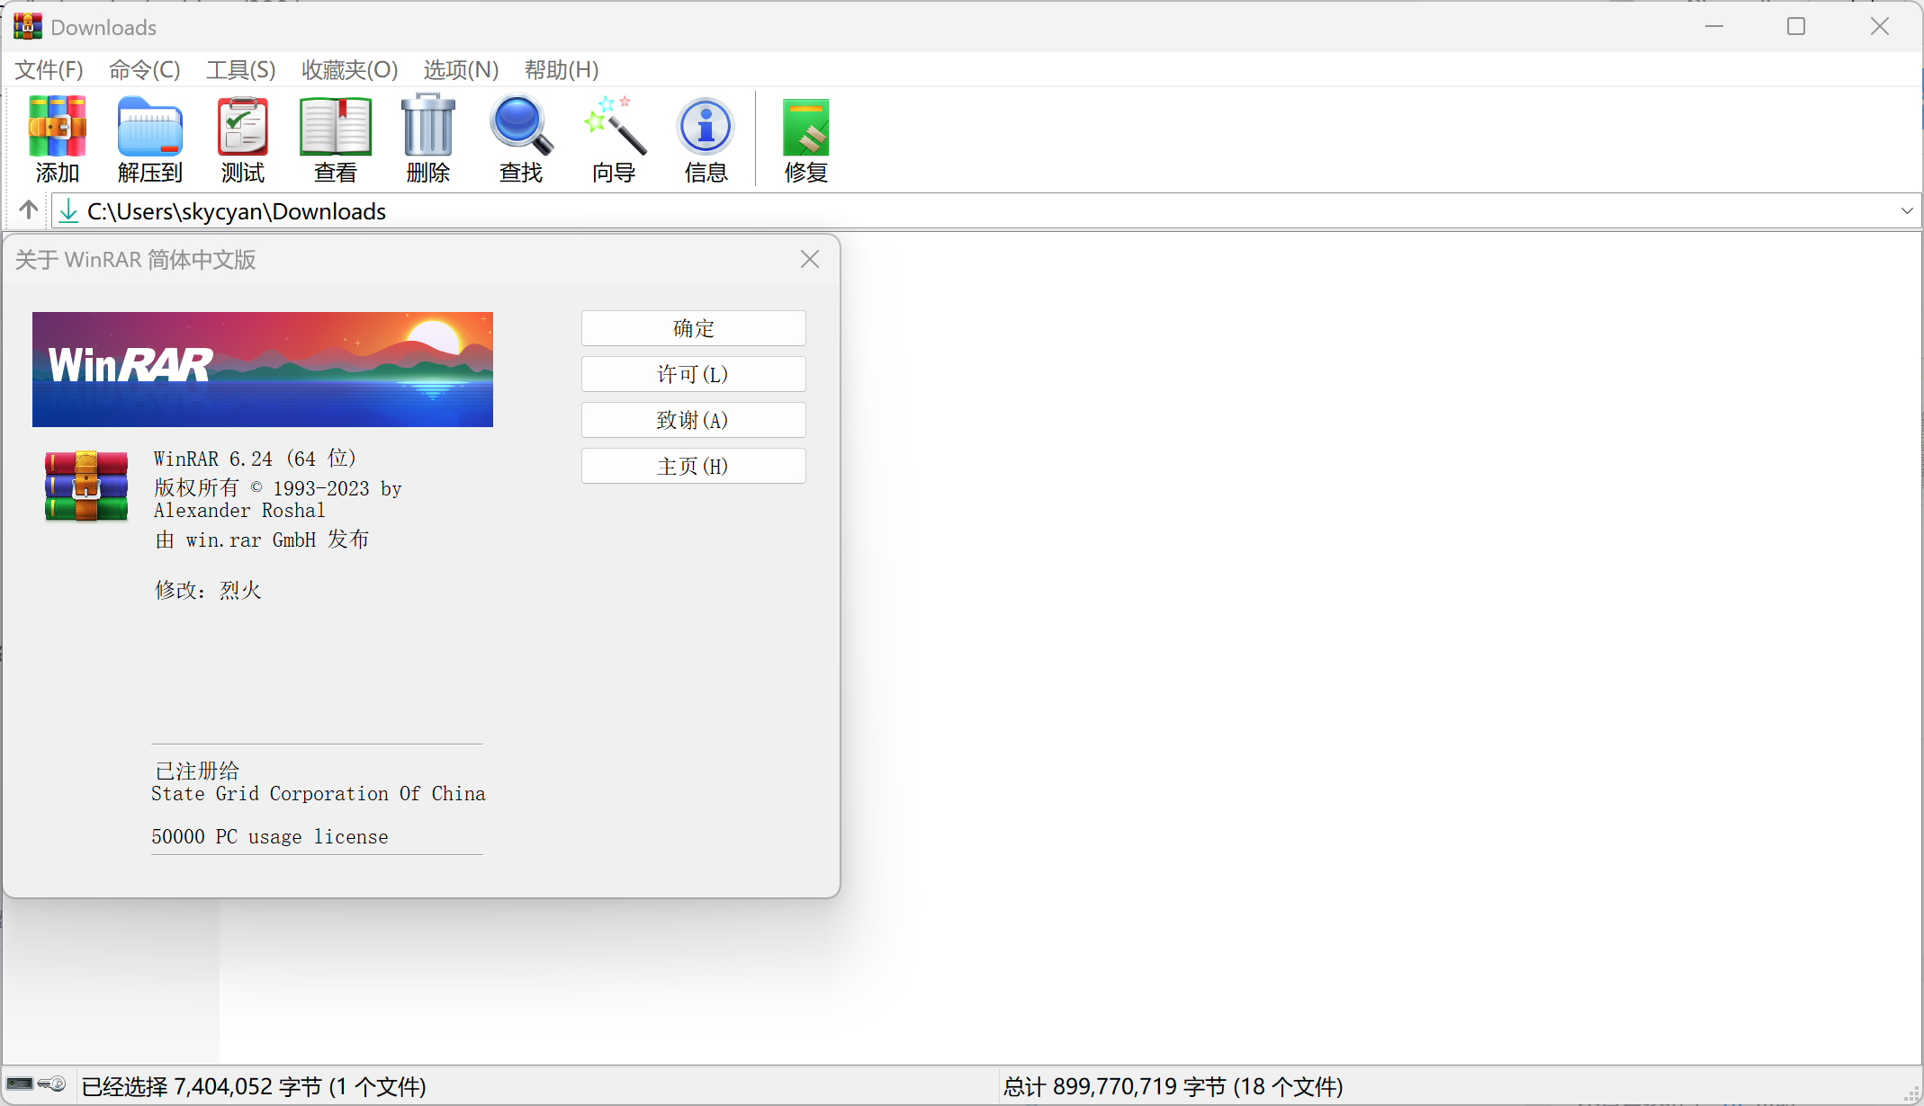
Task: Open the Favorites (收藏夹) menu
Action: (x=350, y=69)
